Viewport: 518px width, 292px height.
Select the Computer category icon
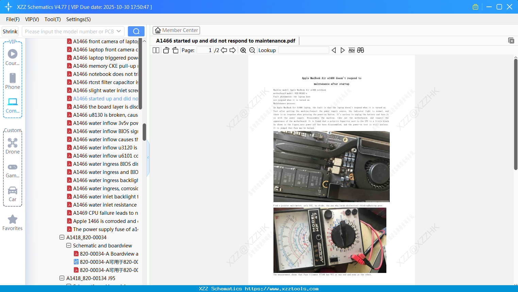coord(13,102)
